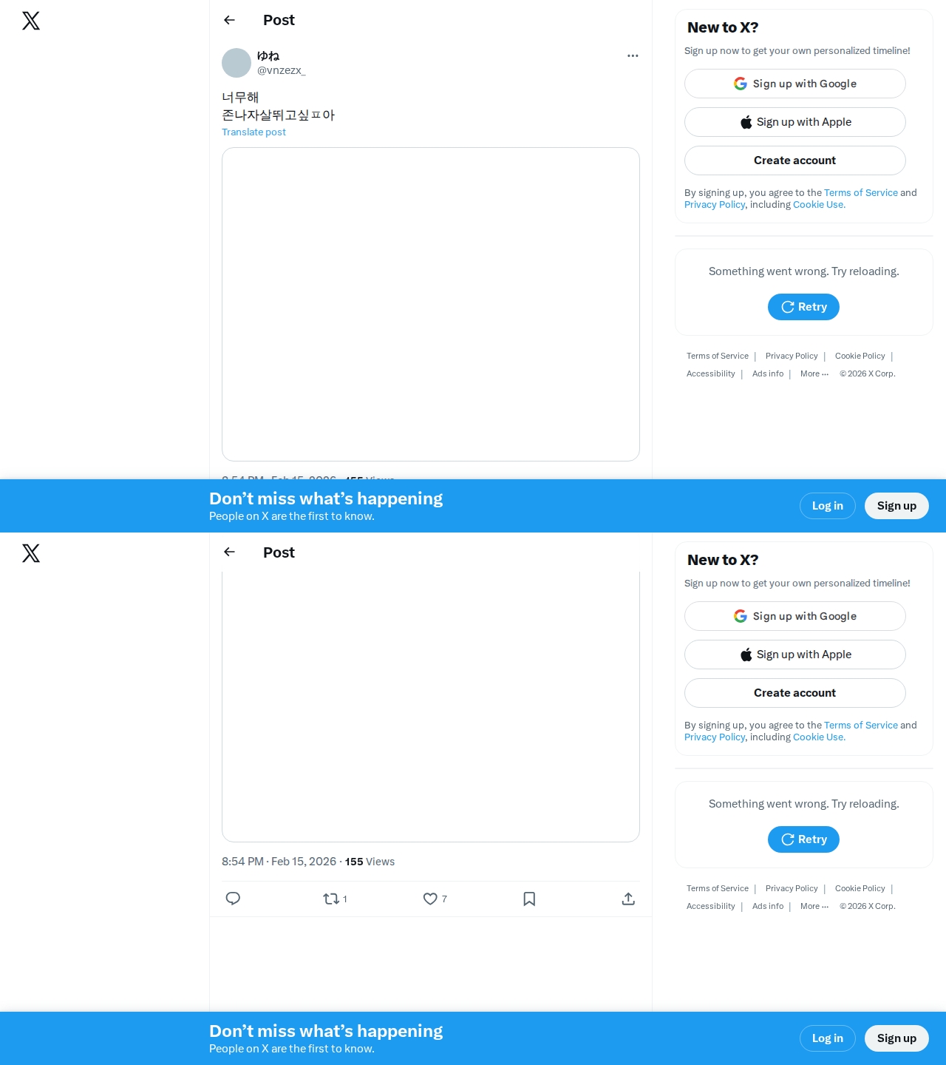Click the reply speech bubble icon

[233, 899]
